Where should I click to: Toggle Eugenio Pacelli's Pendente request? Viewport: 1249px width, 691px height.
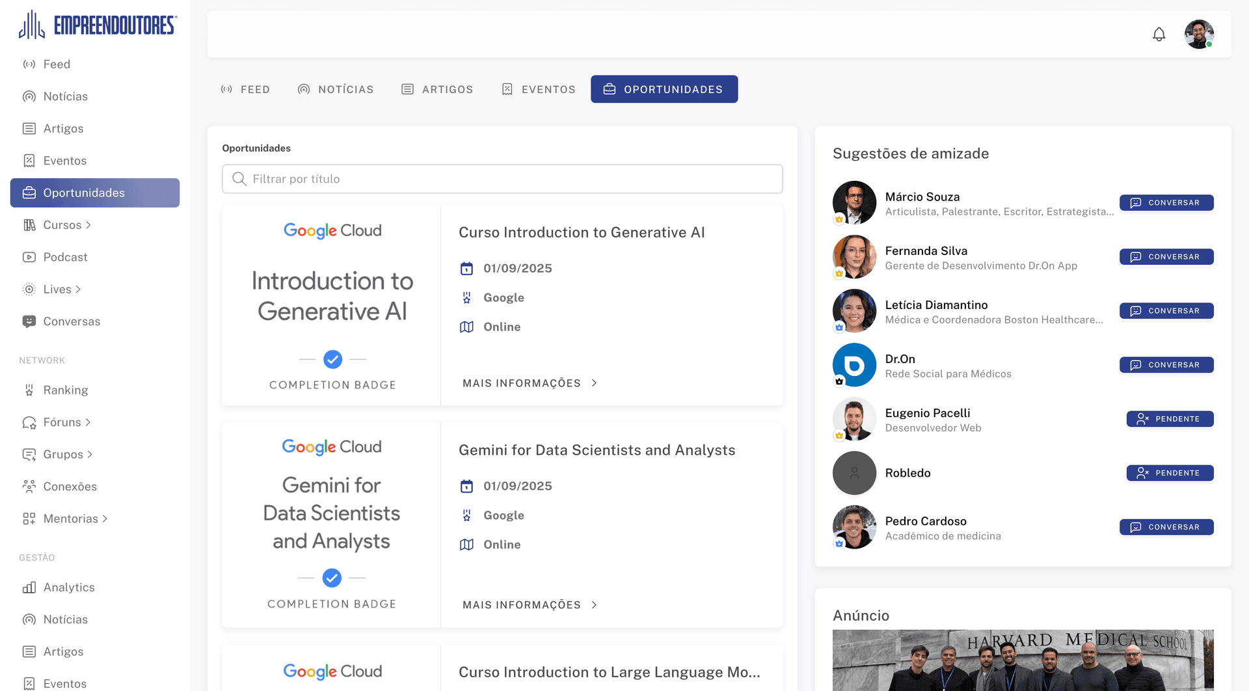click(x=1170, y=419)
